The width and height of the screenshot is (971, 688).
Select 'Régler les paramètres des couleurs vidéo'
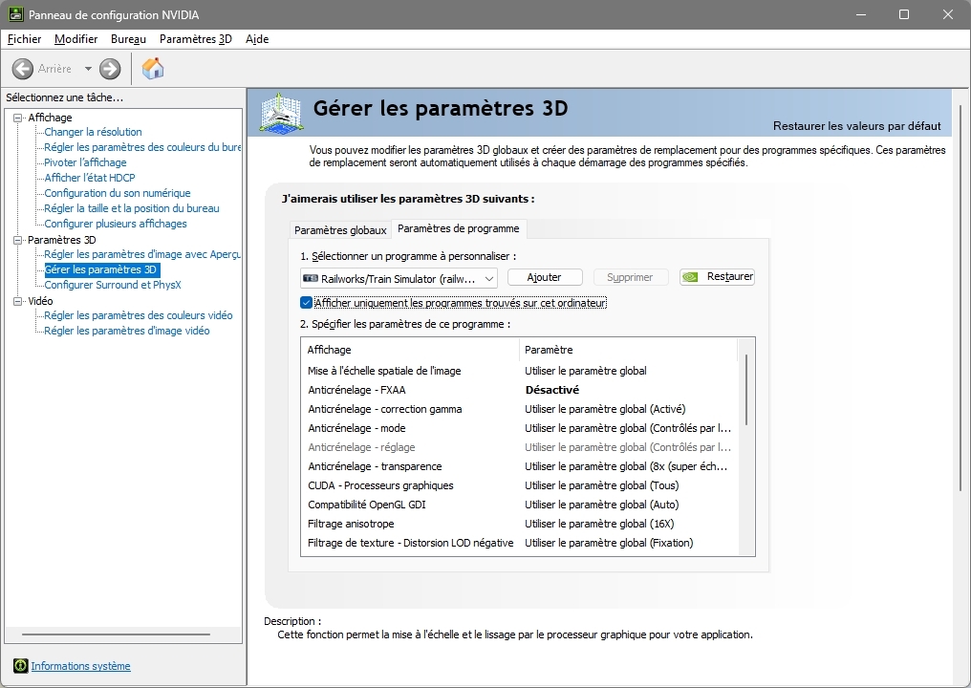pos(139,315)
